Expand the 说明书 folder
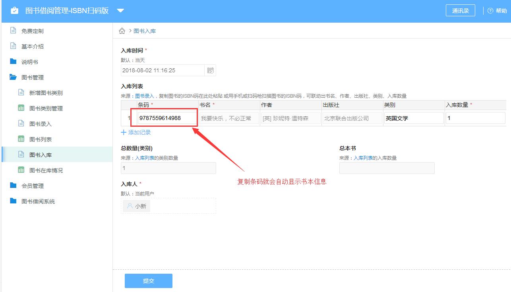 click(30, 62)
